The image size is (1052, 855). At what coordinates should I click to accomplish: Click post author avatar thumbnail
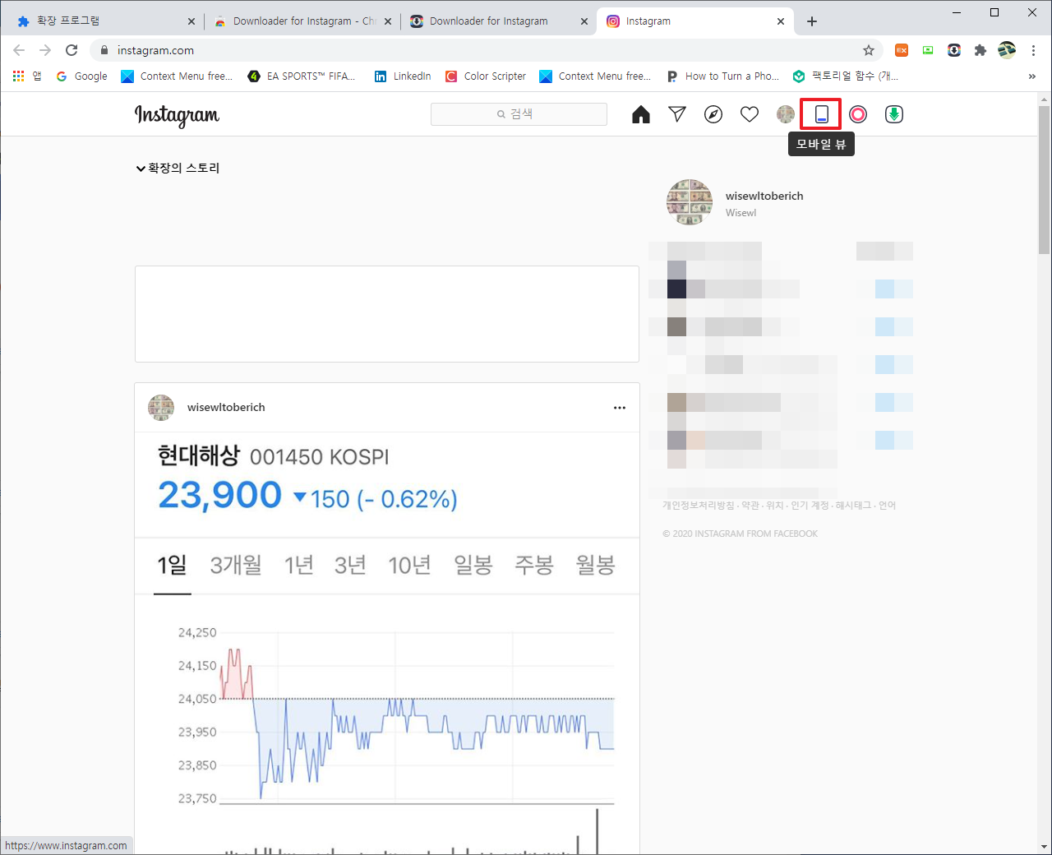161,407
